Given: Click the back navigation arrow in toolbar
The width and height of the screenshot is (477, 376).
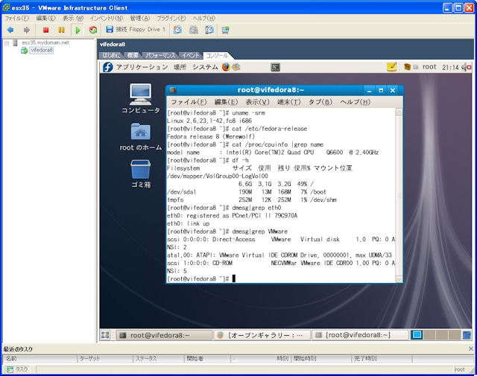Looking at the screenshot, I should click(x=10, y=30).
